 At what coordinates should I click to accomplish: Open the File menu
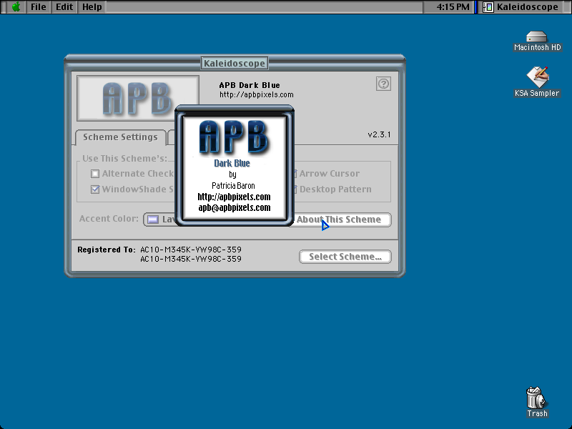tap(39, 7)
